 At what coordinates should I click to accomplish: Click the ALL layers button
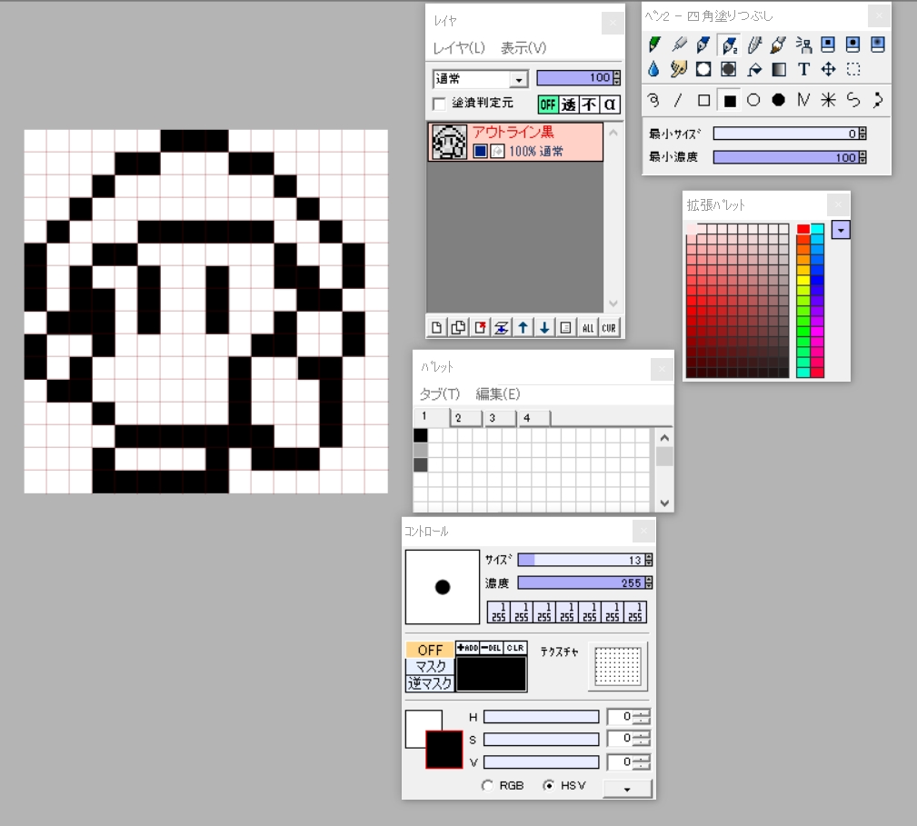(588, 327)
